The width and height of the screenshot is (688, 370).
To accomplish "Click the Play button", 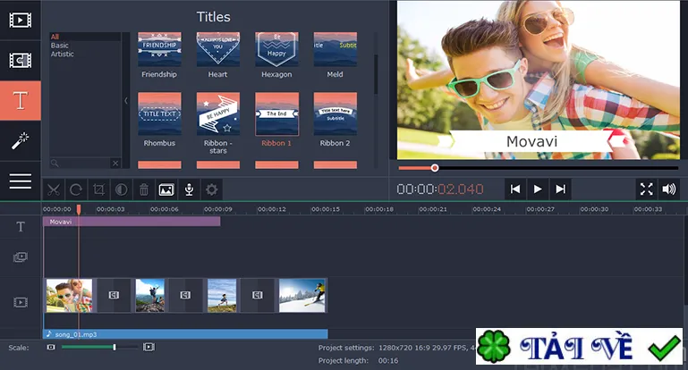I will coord(538,189).
